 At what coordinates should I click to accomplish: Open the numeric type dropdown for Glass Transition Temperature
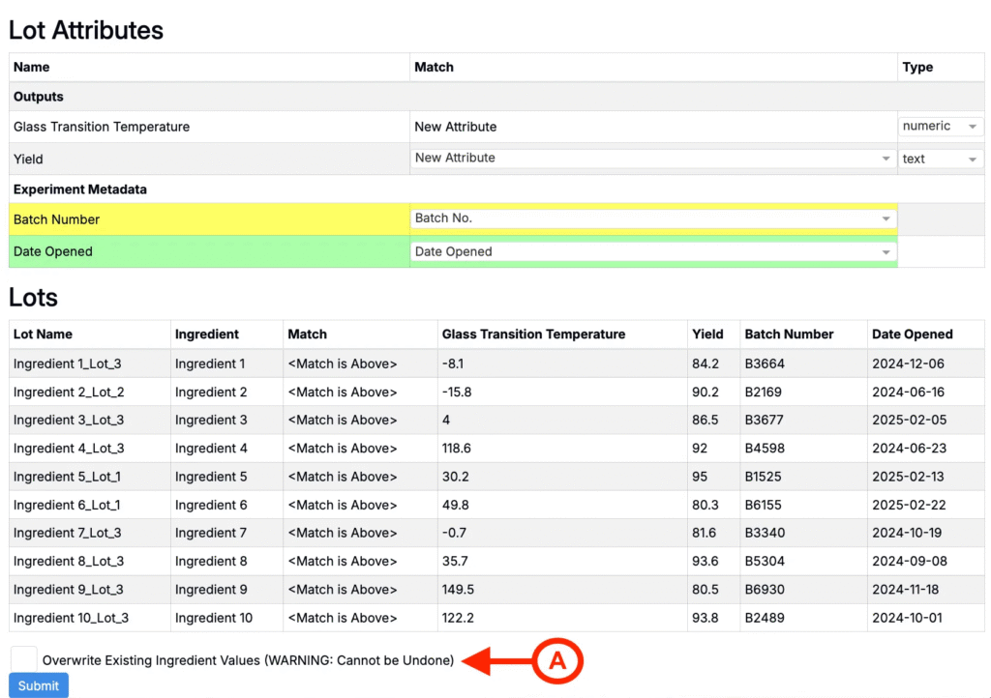(938, 126)
